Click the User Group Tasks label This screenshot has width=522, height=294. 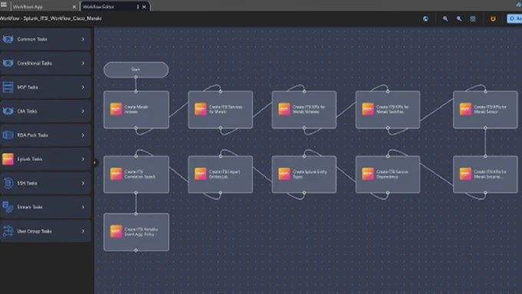pyautogui.click(x=35, y=231)
